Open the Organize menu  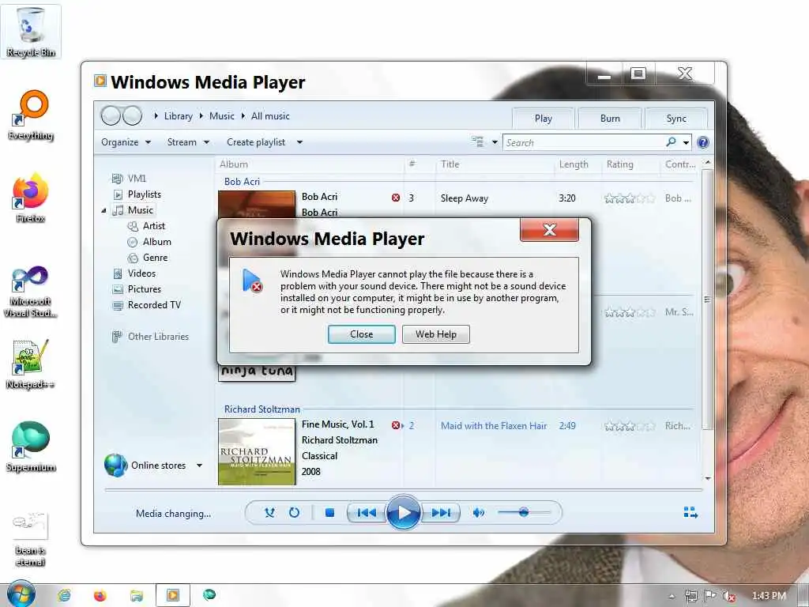pos(126,142)
